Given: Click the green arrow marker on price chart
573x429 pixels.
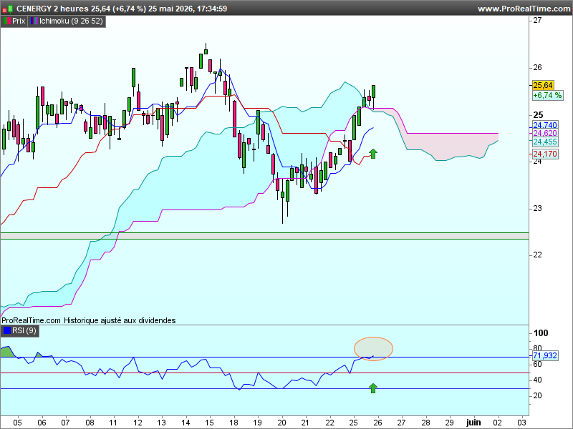Looking at the screenshot, I should [372, 154].
